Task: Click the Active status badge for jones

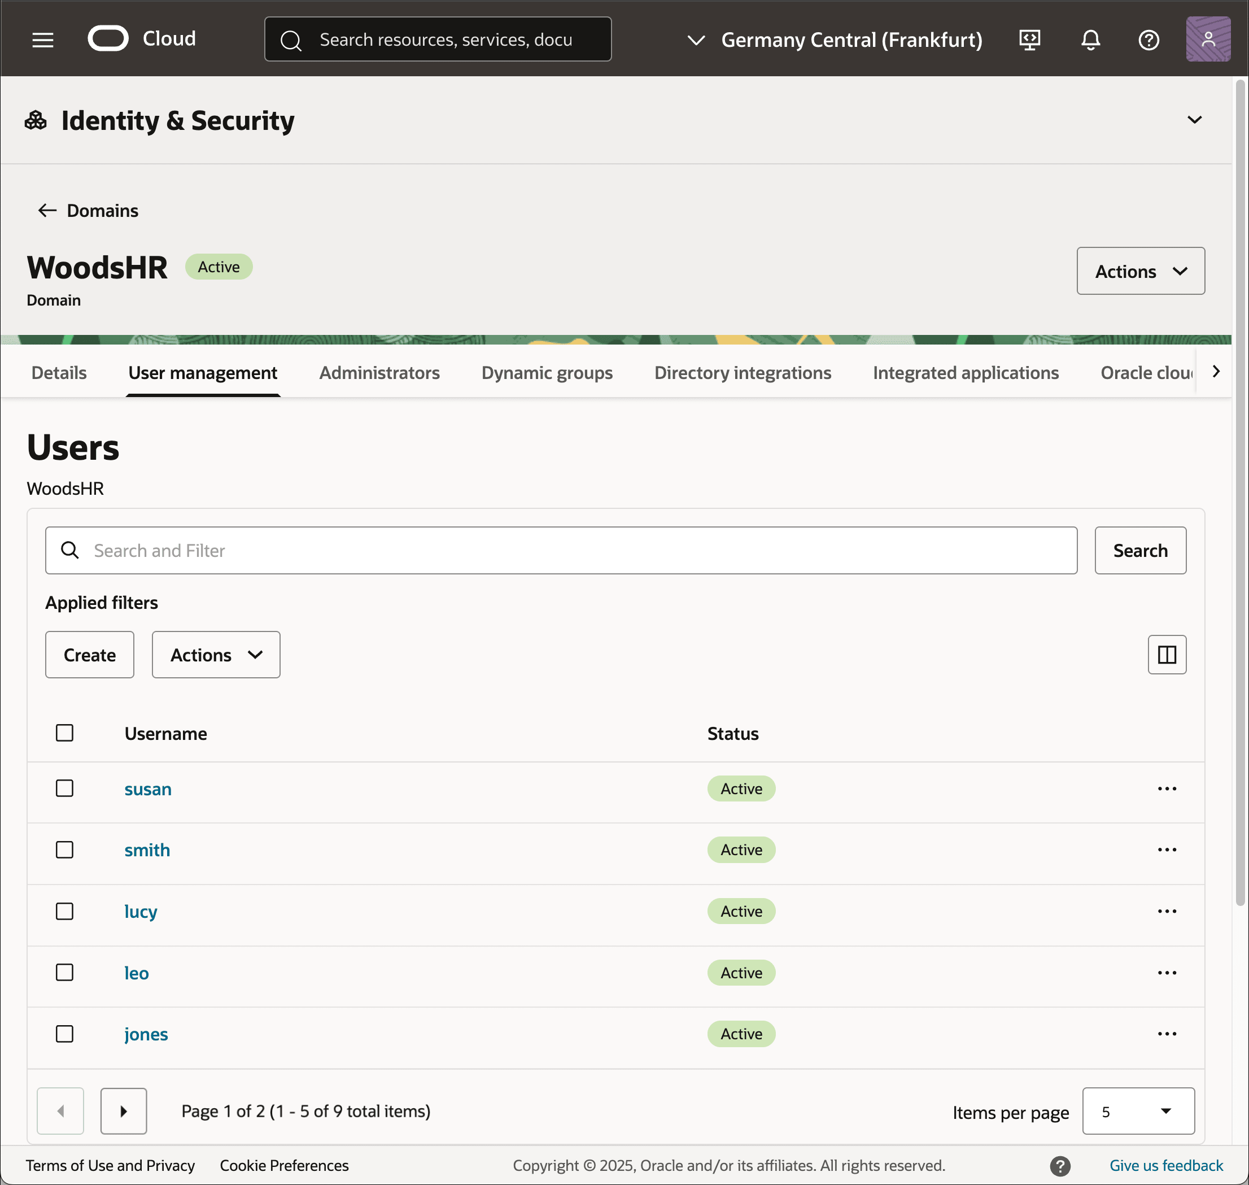Action: (x=741, y=1034)
